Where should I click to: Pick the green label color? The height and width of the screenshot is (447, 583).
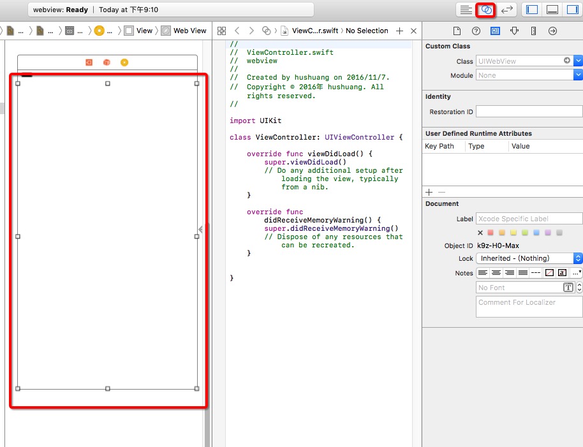pos(525,233)
